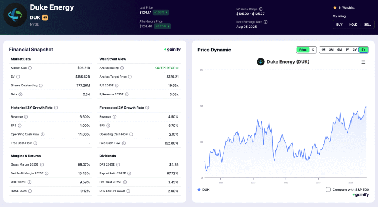Enable Compare with S&P 500 checkbox
The width and height of the screenshot is (378, 207).
tap(328, 190)
